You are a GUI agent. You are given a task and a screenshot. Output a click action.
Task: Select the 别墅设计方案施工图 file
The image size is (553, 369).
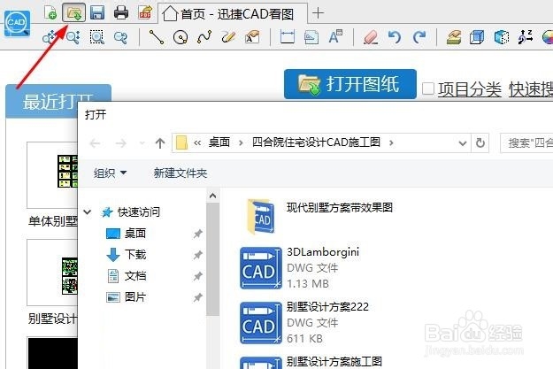[x=311, y=362]
